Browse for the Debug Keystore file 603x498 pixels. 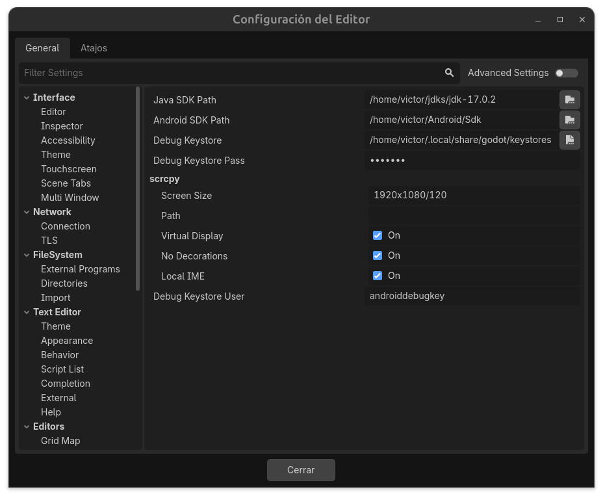[569, 140]
